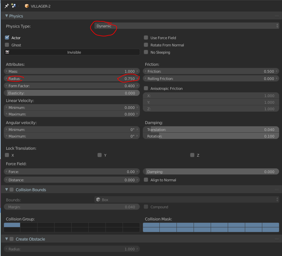Viewport: 282px width, 256px height.
Task: Enable the Create Obstacle panel checkbox
Action: pyautogui.click(x=12, y=239)
